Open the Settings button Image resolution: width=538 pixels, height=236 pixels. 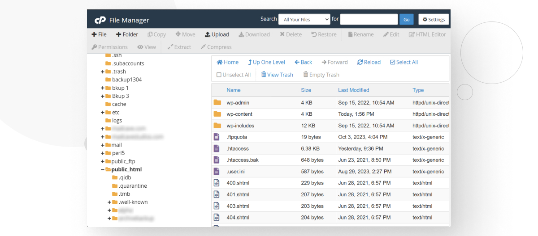coord(433,19)
